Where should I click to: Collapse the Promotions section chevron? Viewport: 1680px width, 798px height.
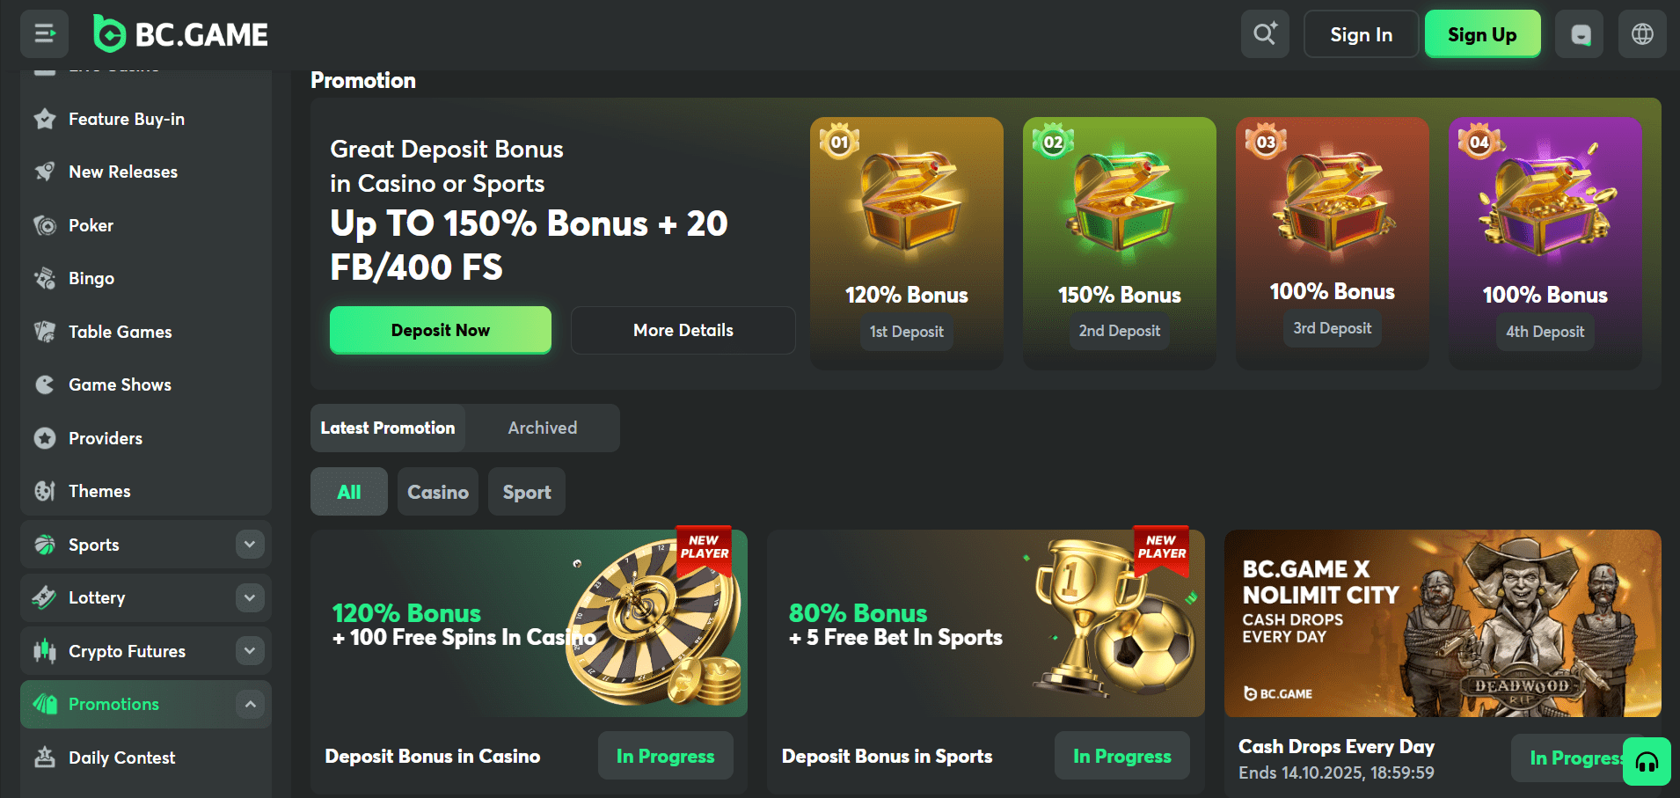(x=250, y=704)
